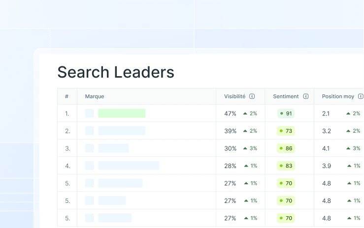Click the info icon next to Position moy
The width and height of the screenshot is (364, 228).
(x=361, y=96)
